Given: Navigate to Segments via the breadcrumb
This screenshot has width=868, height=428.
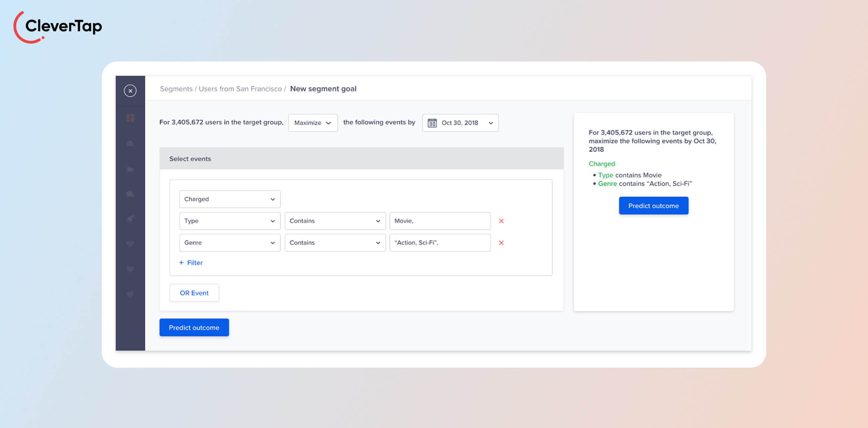Looking at the screenshot, I should click(176, 89).
